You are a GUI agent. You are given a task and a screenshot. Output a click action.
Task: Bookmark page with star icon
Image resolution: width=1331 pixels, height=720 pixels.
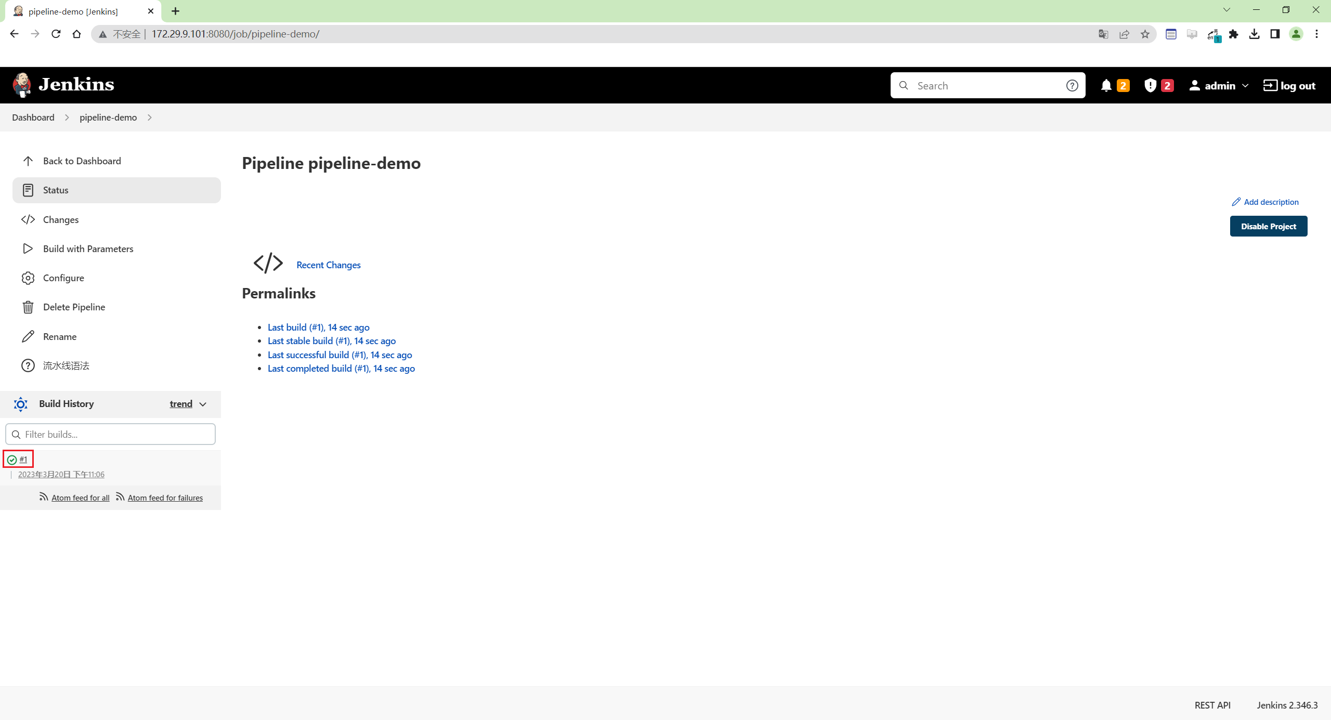(x=1145, y=34)
